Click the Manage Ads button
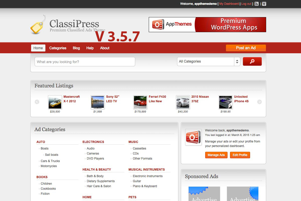The image size is (301, 201). click(x=216, y=155)
